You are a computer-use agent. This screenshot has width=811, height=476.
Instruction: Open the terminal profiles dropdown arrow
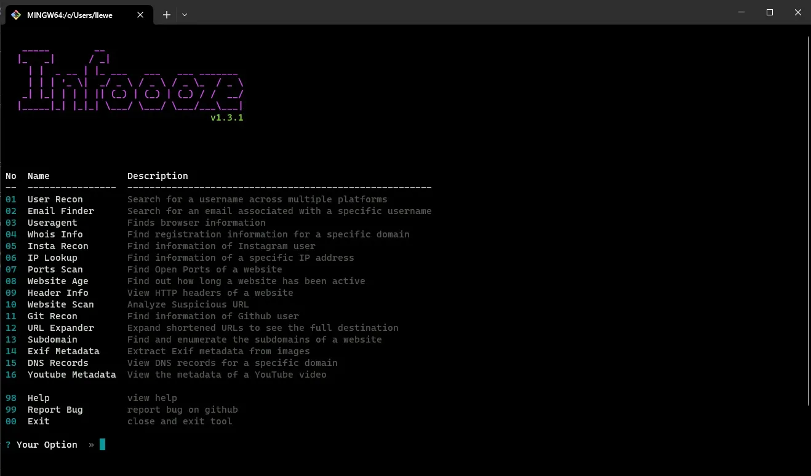(x=185, y=15)
